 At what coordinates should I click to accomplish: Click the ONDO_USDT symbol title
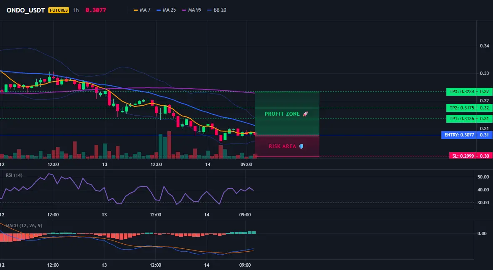click(x=26, y=10)
